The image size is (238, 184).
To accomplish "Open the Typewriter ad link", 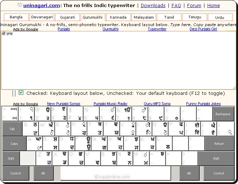I will tap(157, 29).
